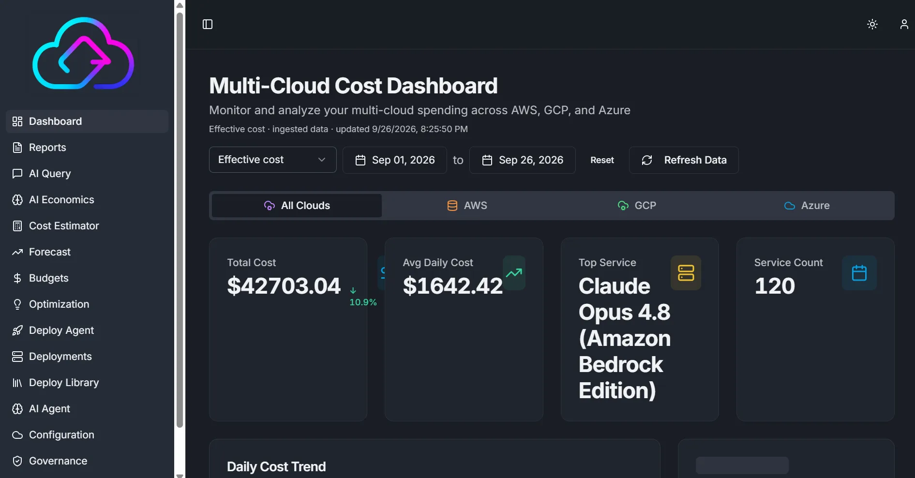
Task: Open the user account icon
Action: tap(904, 24)
